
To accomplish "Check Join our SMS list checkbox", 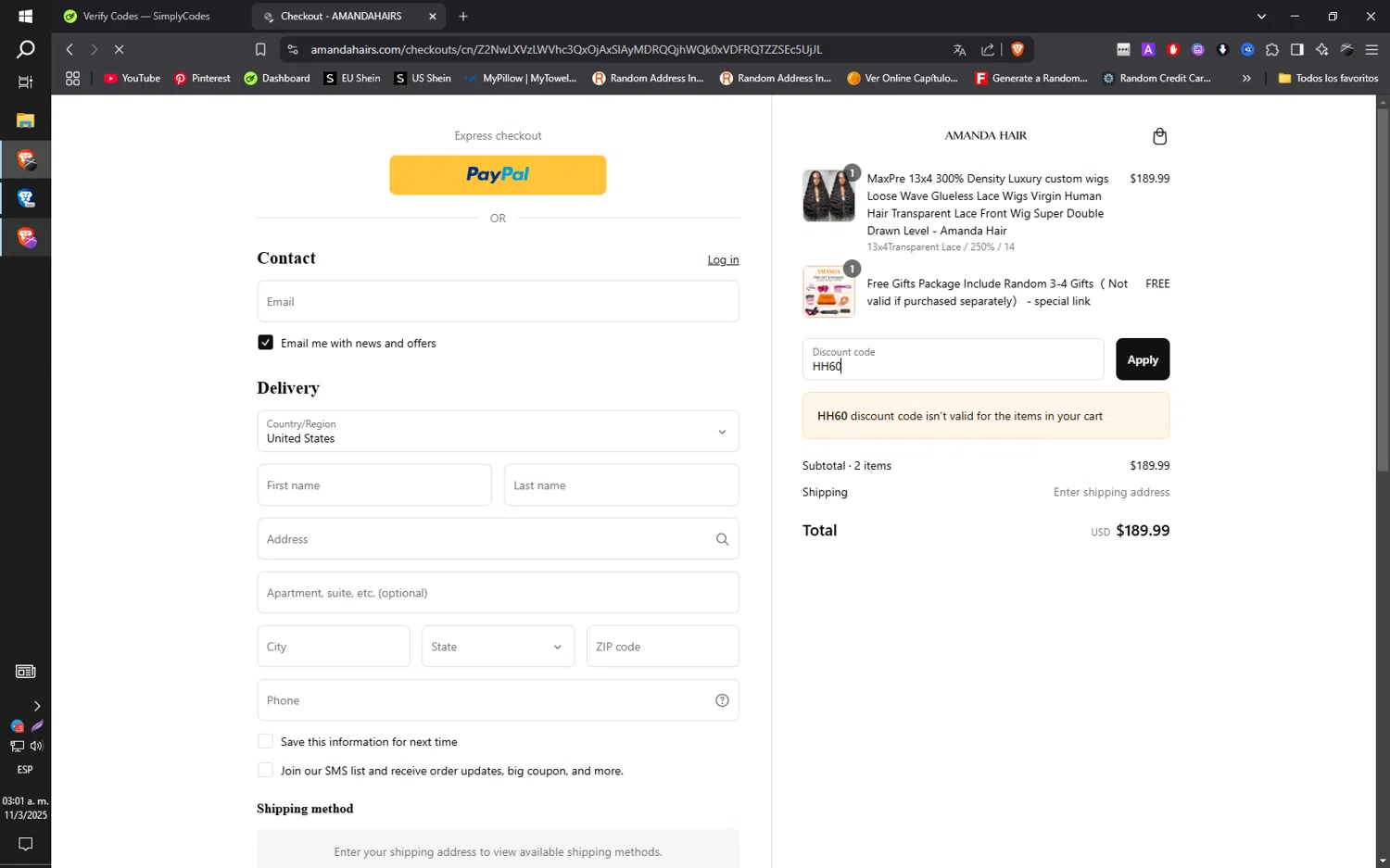I will pos(266,770).
